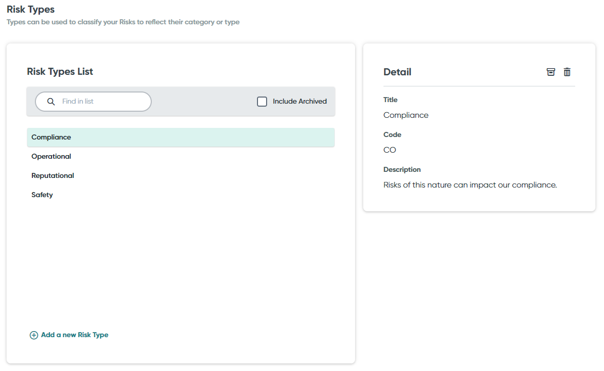Select the Safety risk type
This screenshot has width=604, height=371.
[x=42, y=195]
